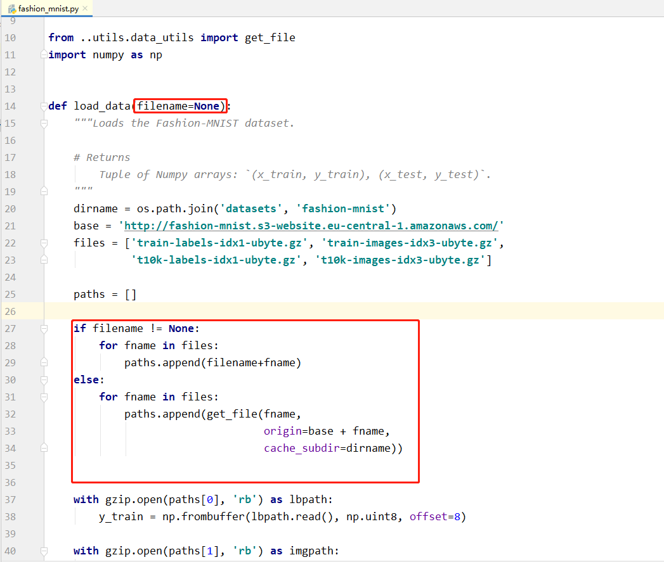The width and height of the screenshot is (664, 562).
Task: Click the numpy module name on line 11
Action: (108, 55)
